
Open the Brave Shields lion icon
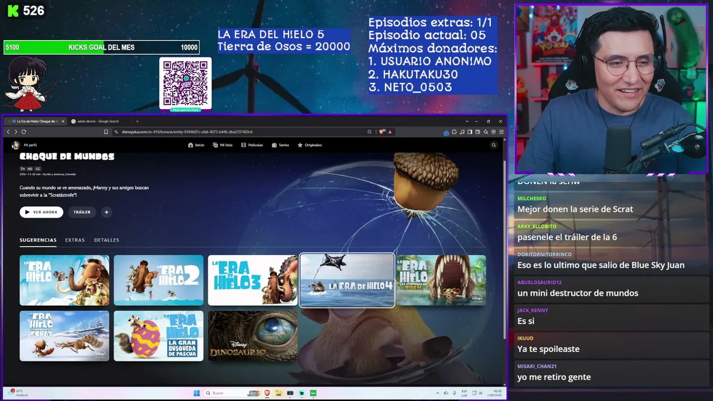tap(382, 132)
